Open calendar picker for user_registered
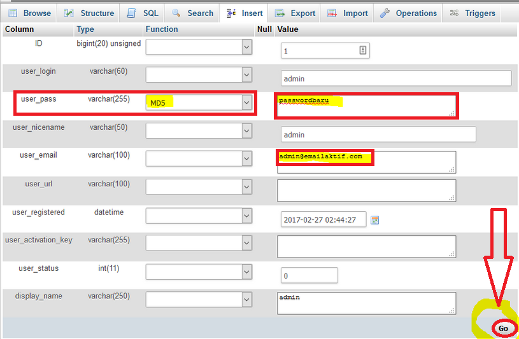Image resolution: width=519 pixels, height=339 pixels. pyautogui.click(x=374, y=220)
